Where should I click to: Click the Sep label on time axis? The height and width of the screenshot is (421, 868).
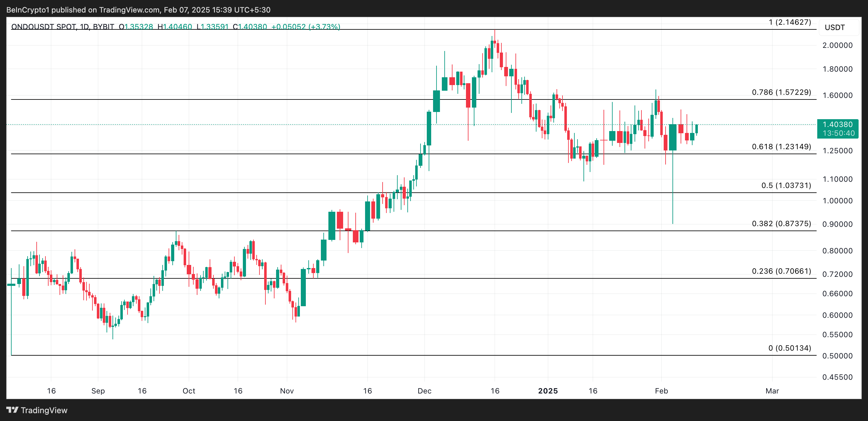(x=98, y=391)
